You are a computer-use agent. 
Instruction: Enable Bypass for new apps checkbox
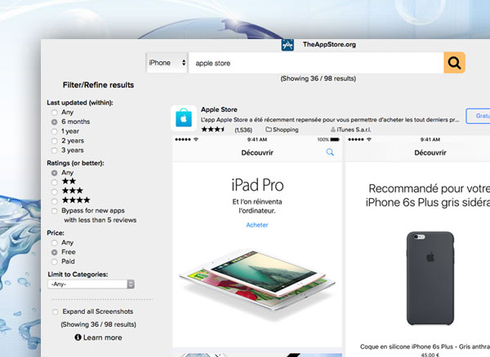pos(55,211)
